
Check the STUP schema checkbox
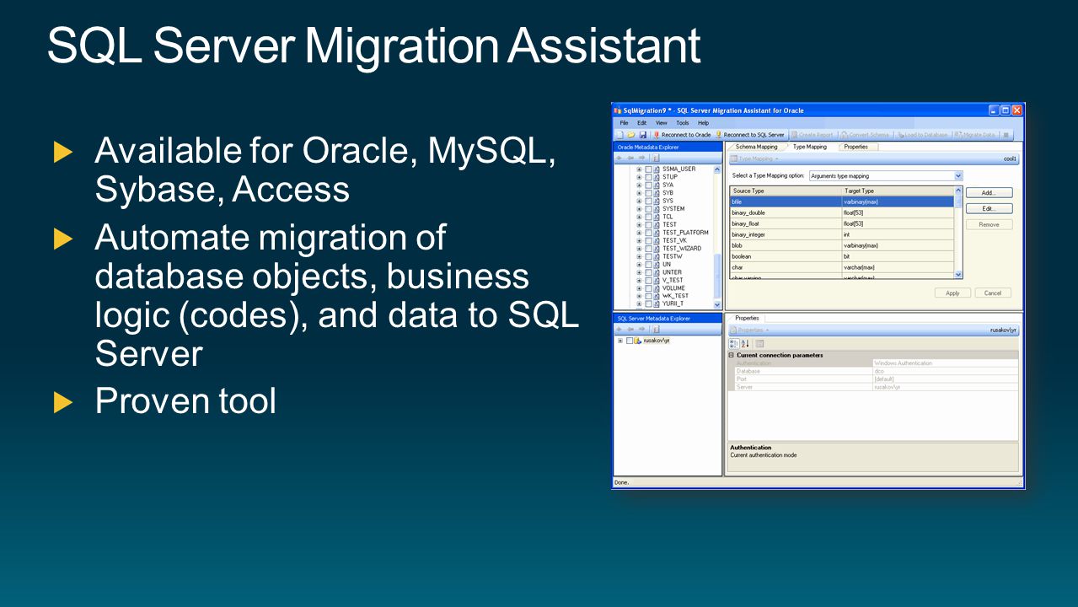coord(648,177)
